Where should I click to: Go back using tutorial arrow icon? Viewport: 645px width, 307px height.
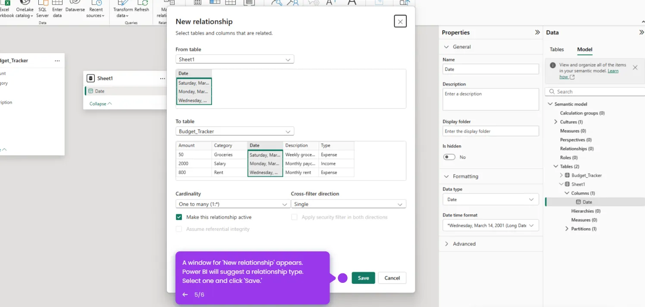[185, 294]
